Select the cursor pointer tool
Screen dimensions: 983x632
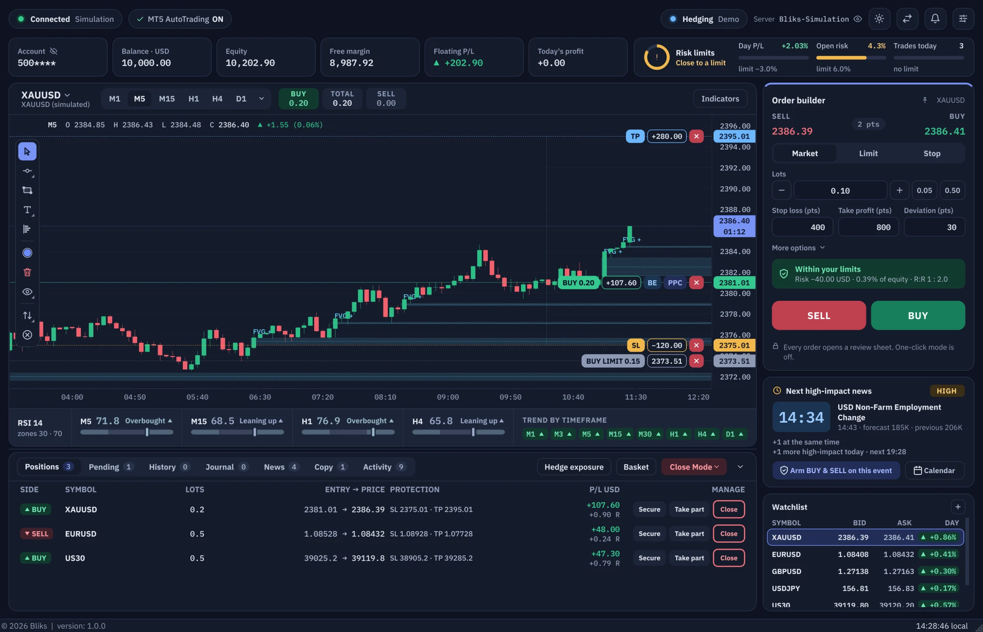point(27,152)
